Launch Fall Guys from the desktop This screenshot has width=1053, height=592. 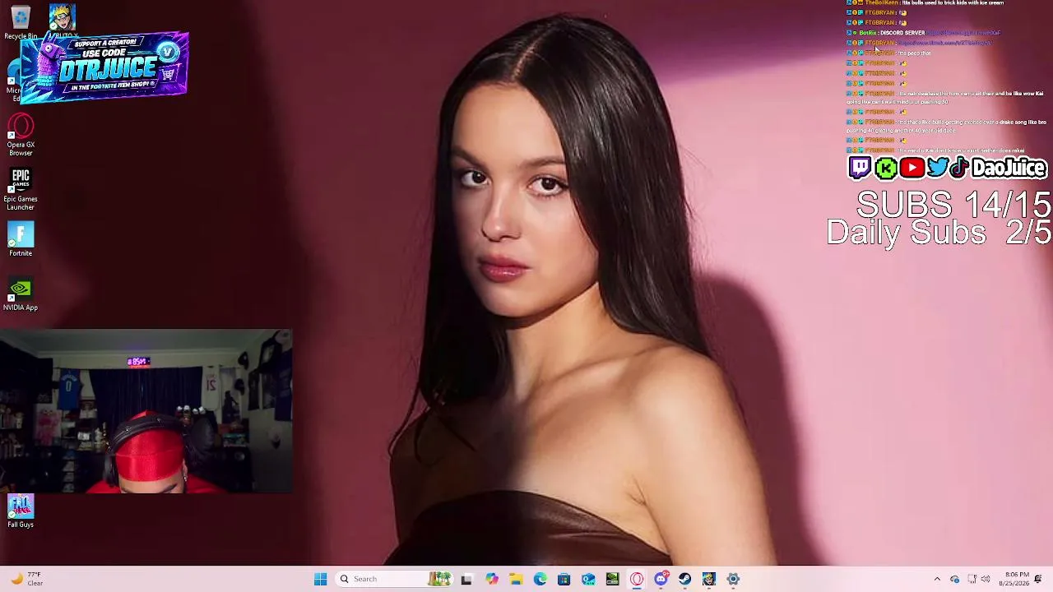[21, 511]
